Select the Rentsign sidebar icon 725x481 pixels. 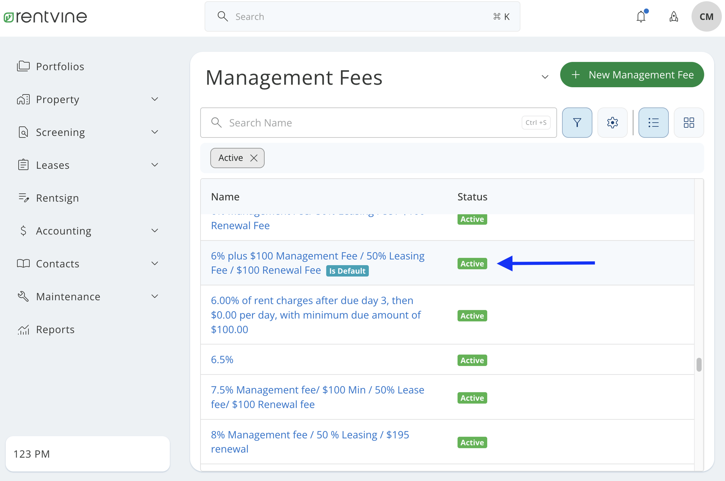click(23, 198)
